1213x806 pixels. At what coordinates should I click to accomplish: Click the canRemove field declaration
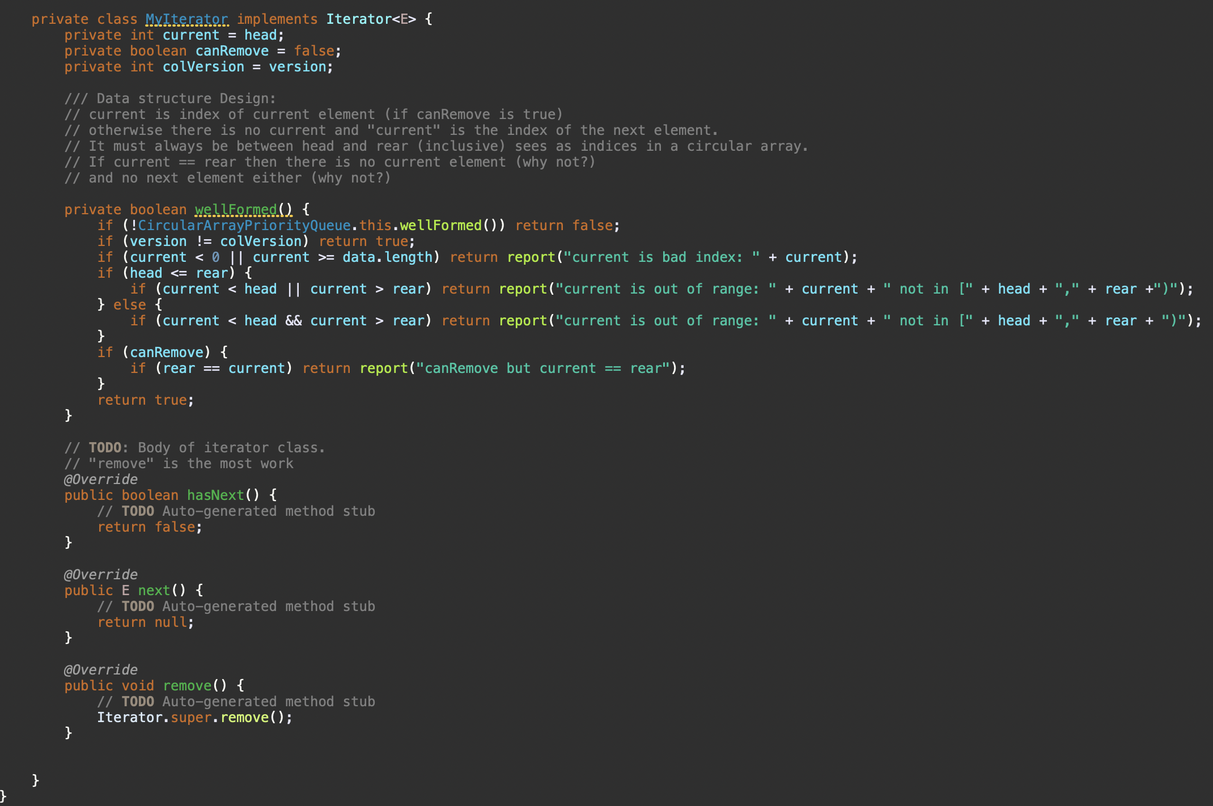[232, 51]
